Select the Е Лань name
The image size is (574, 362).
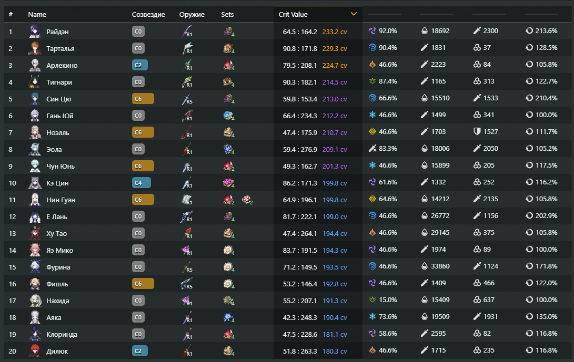pyautogui.click(x=57, y=217)
